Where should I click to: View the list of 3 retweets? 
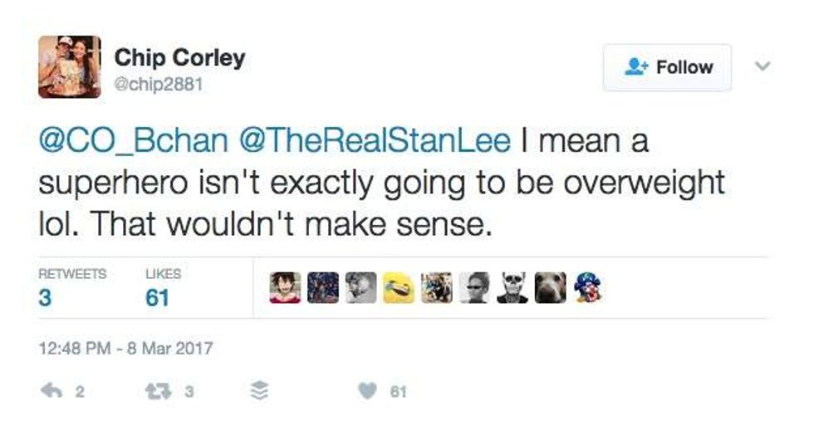coord(47,296)
